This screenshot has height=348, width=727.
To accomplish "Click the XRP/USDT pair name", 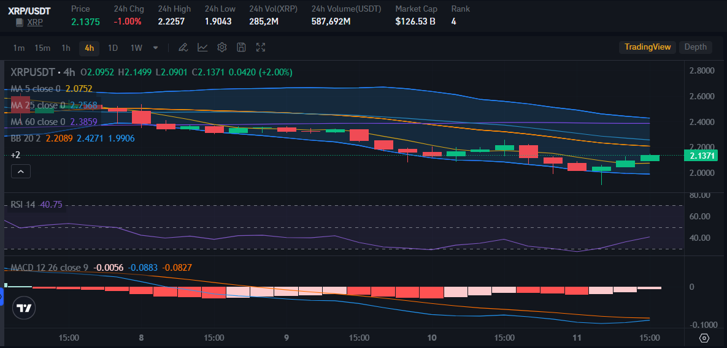I will point(29,10).
